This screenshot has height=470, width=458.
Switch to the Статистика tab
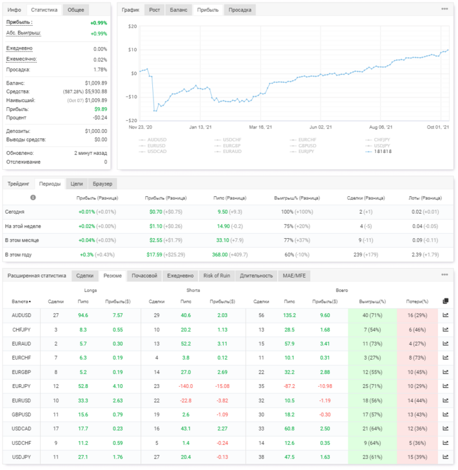point(44,10)
